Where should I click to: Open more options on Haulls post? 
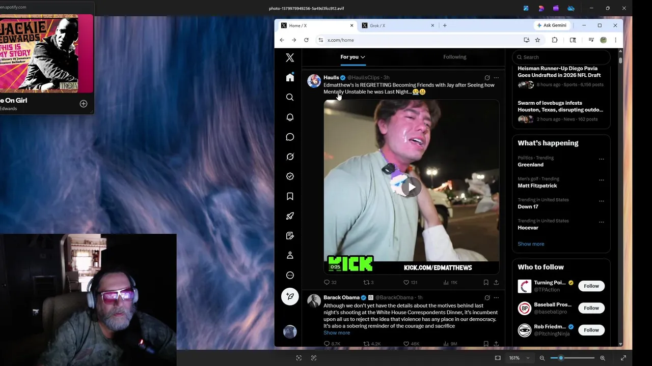[496, 78]
